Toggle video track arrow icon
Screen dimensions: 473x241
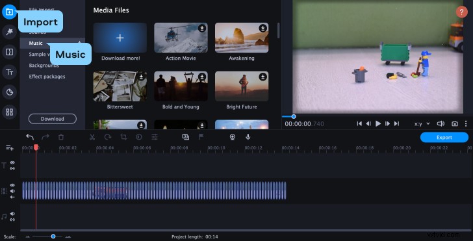pyautogui.click(x=12, y=197)
